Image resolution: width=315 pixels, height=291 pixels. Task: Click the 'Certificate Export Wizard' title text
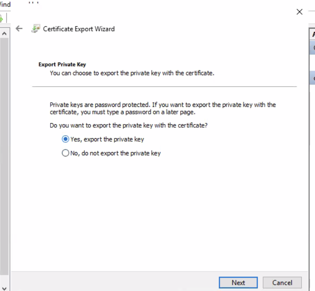pyautogui.click(x=79, y=29)
